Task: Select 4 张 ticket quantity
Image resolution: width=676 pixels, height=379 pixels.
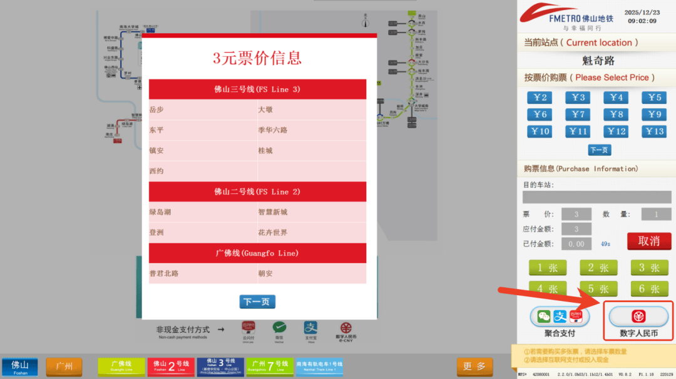Action: point(548,288)
